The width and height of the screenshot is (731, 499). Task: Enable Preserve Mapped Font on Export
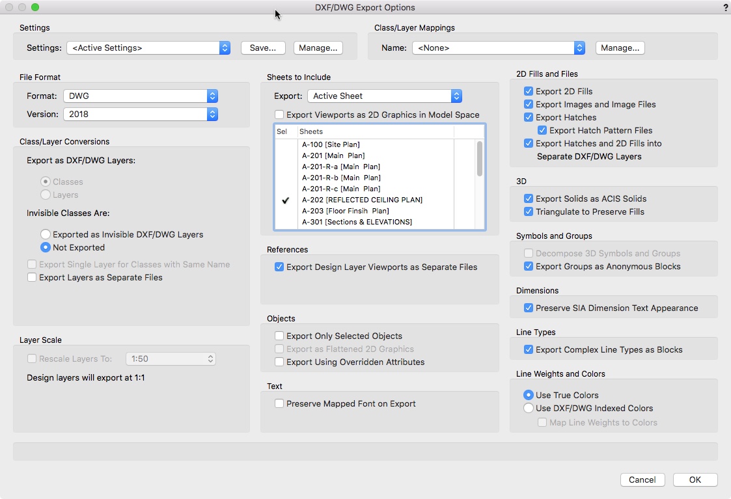pos(279,404)
